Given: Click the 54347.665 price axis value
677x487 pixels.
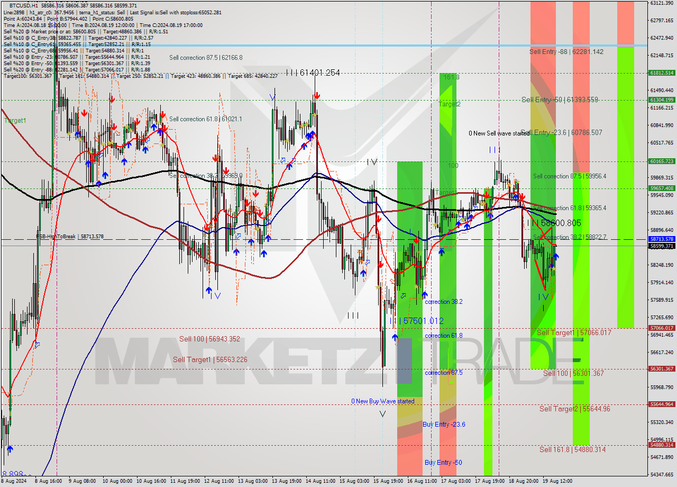Looking at the screenshot, I should click(662, 474).
